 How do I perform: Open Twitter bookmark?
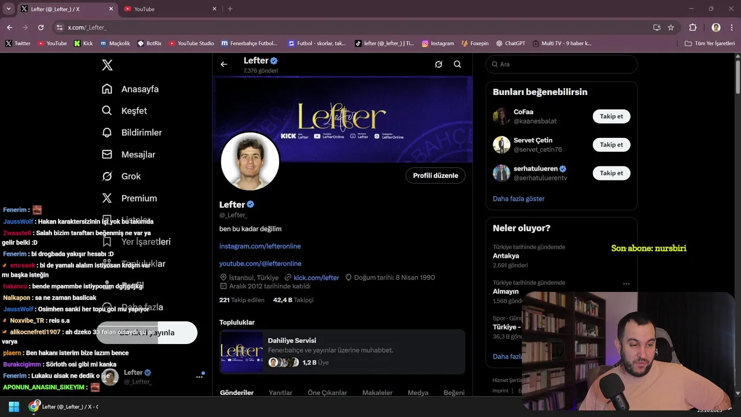pyautogui.click(x=18, y=43)
